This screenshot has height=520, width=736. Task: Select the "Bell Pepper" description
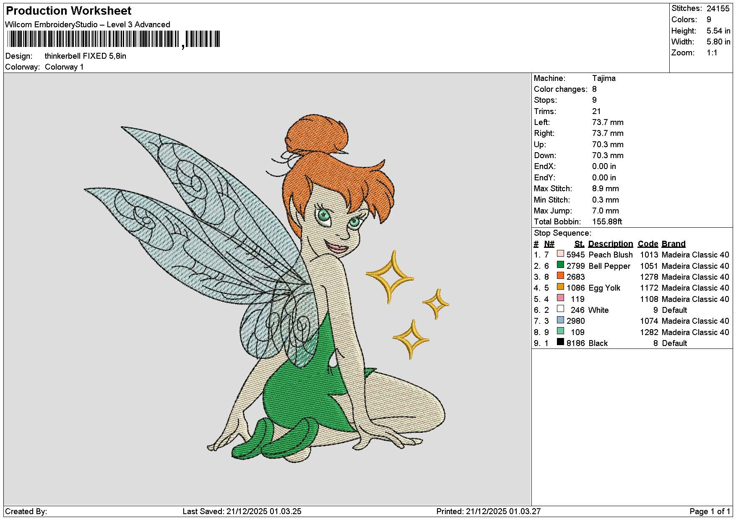(609, 266)
